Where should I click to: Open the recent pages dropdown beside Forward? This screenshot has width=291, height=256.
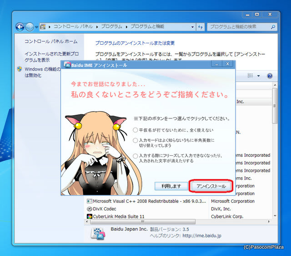coord(36,27)
